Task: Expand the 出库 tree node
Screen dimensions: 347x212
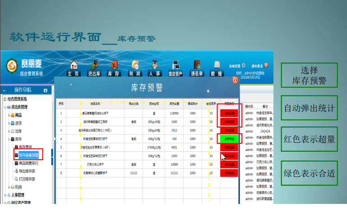Action: (9, 131)
